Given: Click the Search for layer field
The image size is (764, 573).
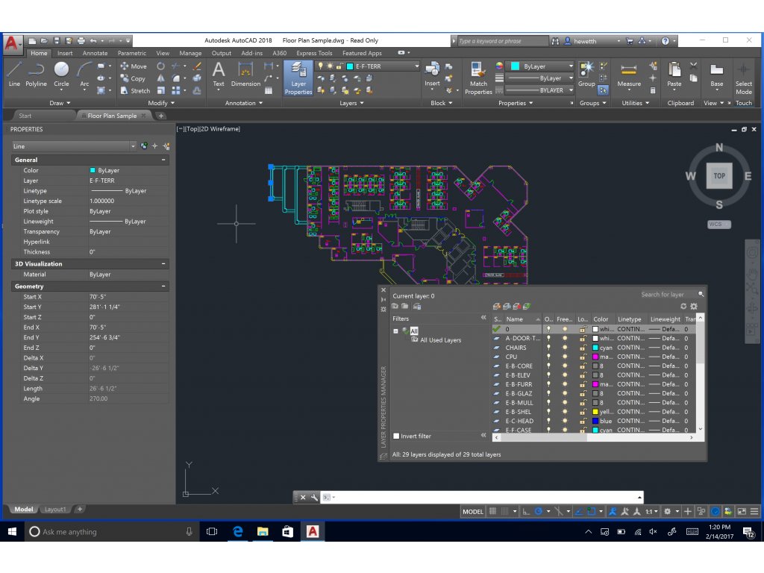Looking at the screenshot, I should (x=668, y=294).
